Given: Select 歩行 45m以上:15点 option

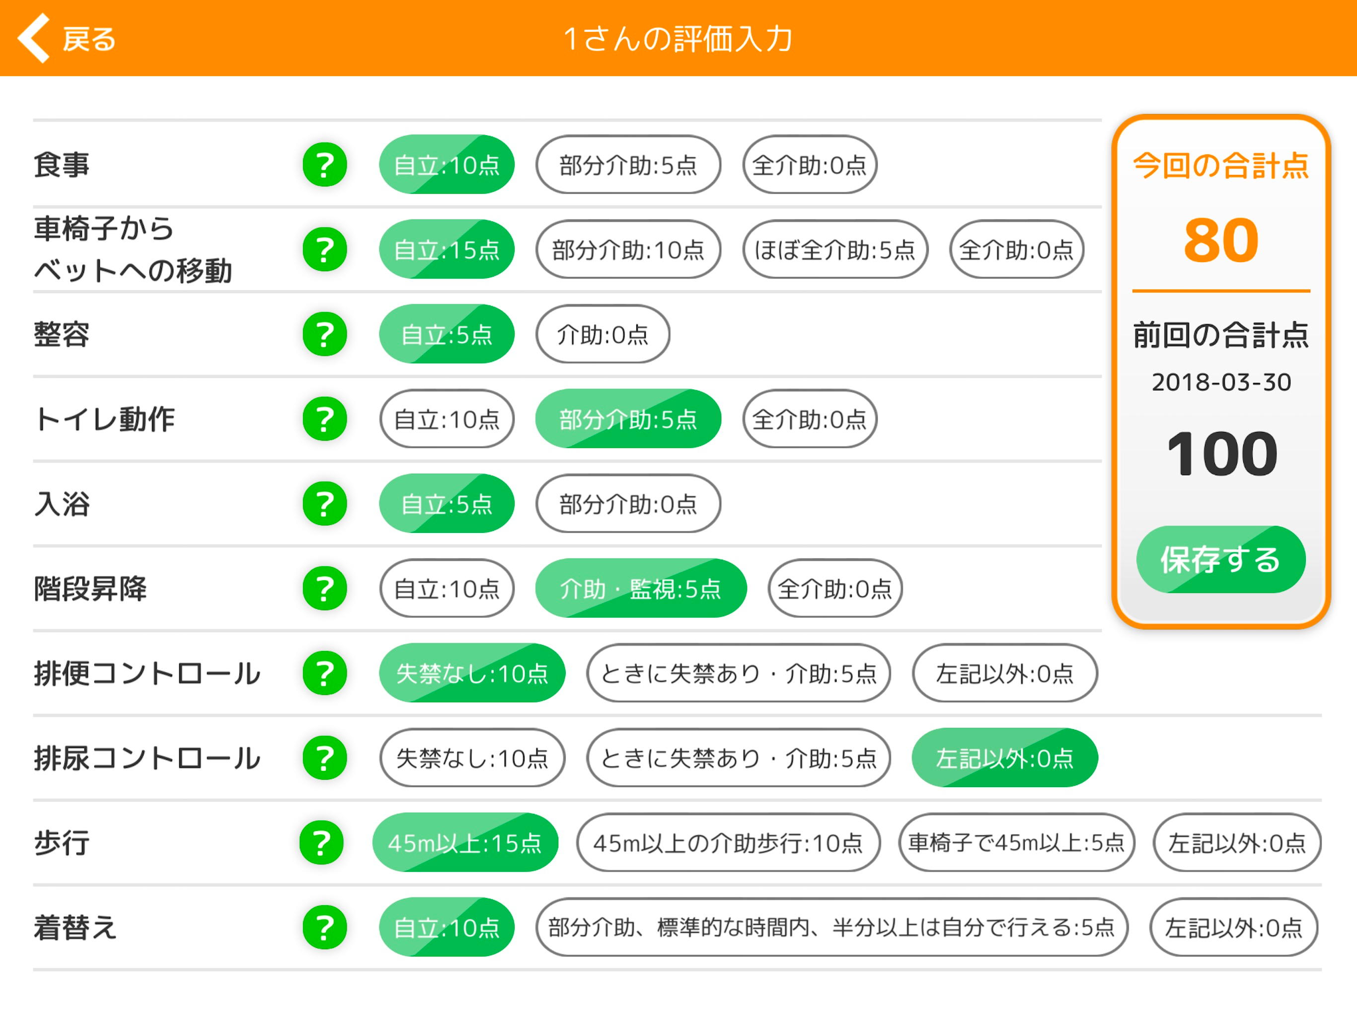Looking at the screenshot, I should (465, 842).
